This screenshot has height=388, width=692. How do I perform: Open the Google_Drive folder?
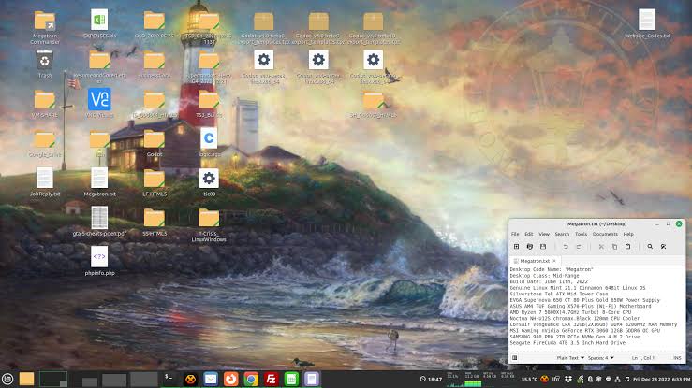click(44, 139)
